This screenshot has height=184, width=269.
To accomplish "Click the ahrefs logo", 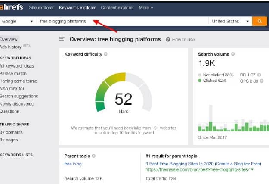I will (x=12, y=7).
